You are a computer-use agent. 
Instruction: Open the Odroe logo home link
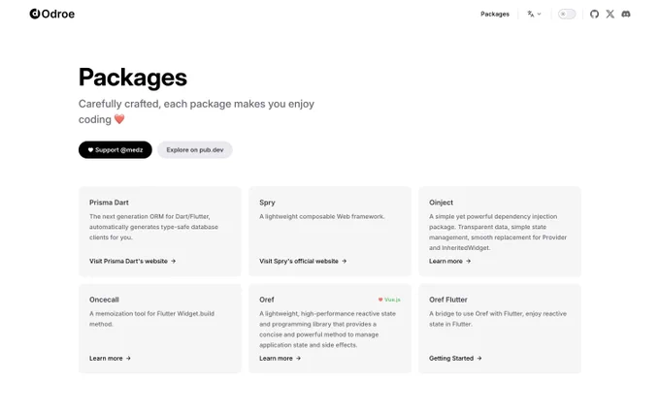(x=52, y=14)
